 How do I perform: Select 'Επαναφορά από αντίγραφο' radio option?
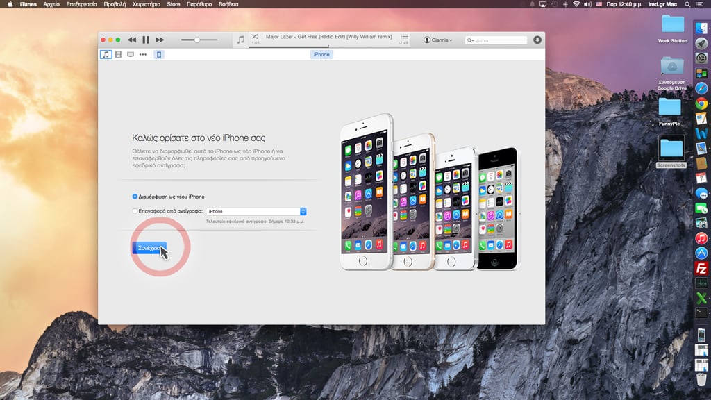pyautogui.click(x=135, y=211)
